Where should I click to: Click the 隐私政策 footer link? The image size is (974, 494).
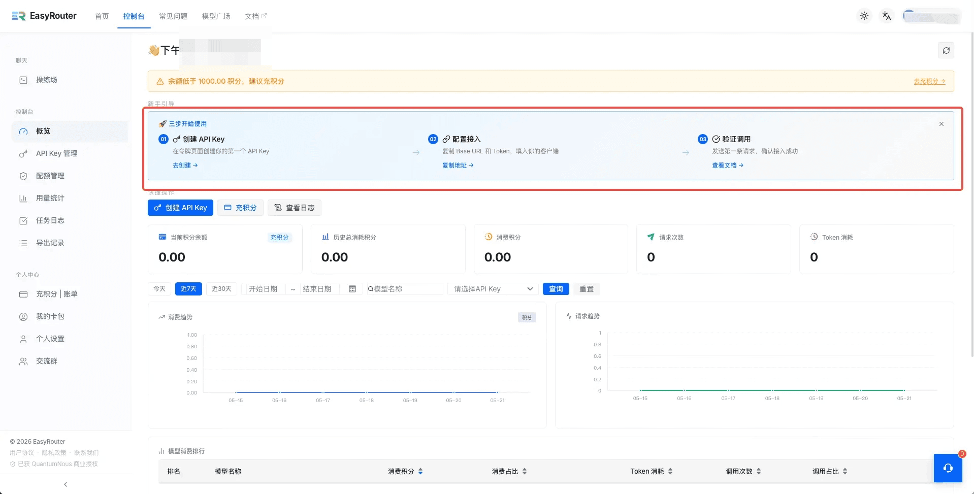click(x=54, y=453)
